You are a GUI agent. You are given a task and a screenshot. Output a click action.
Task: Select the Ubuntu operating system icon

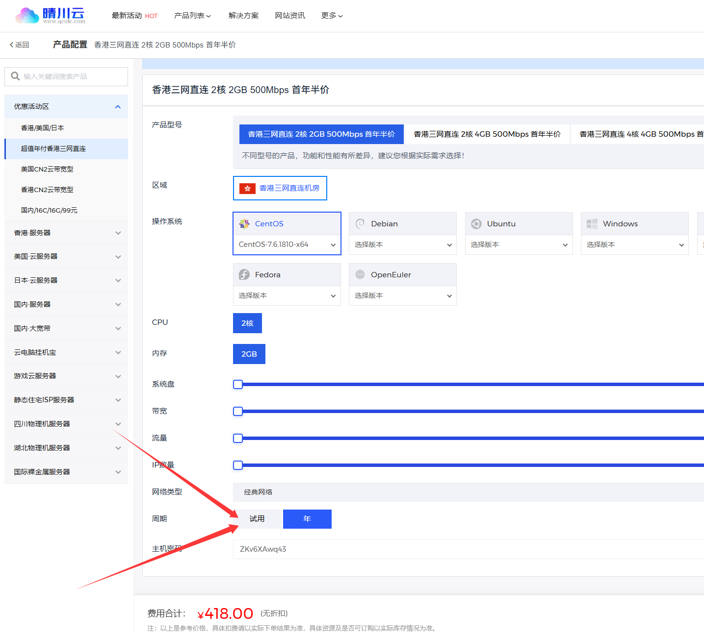coord(476,223)
